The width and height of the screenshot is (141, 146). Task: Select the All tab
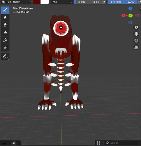pos(14,143)
